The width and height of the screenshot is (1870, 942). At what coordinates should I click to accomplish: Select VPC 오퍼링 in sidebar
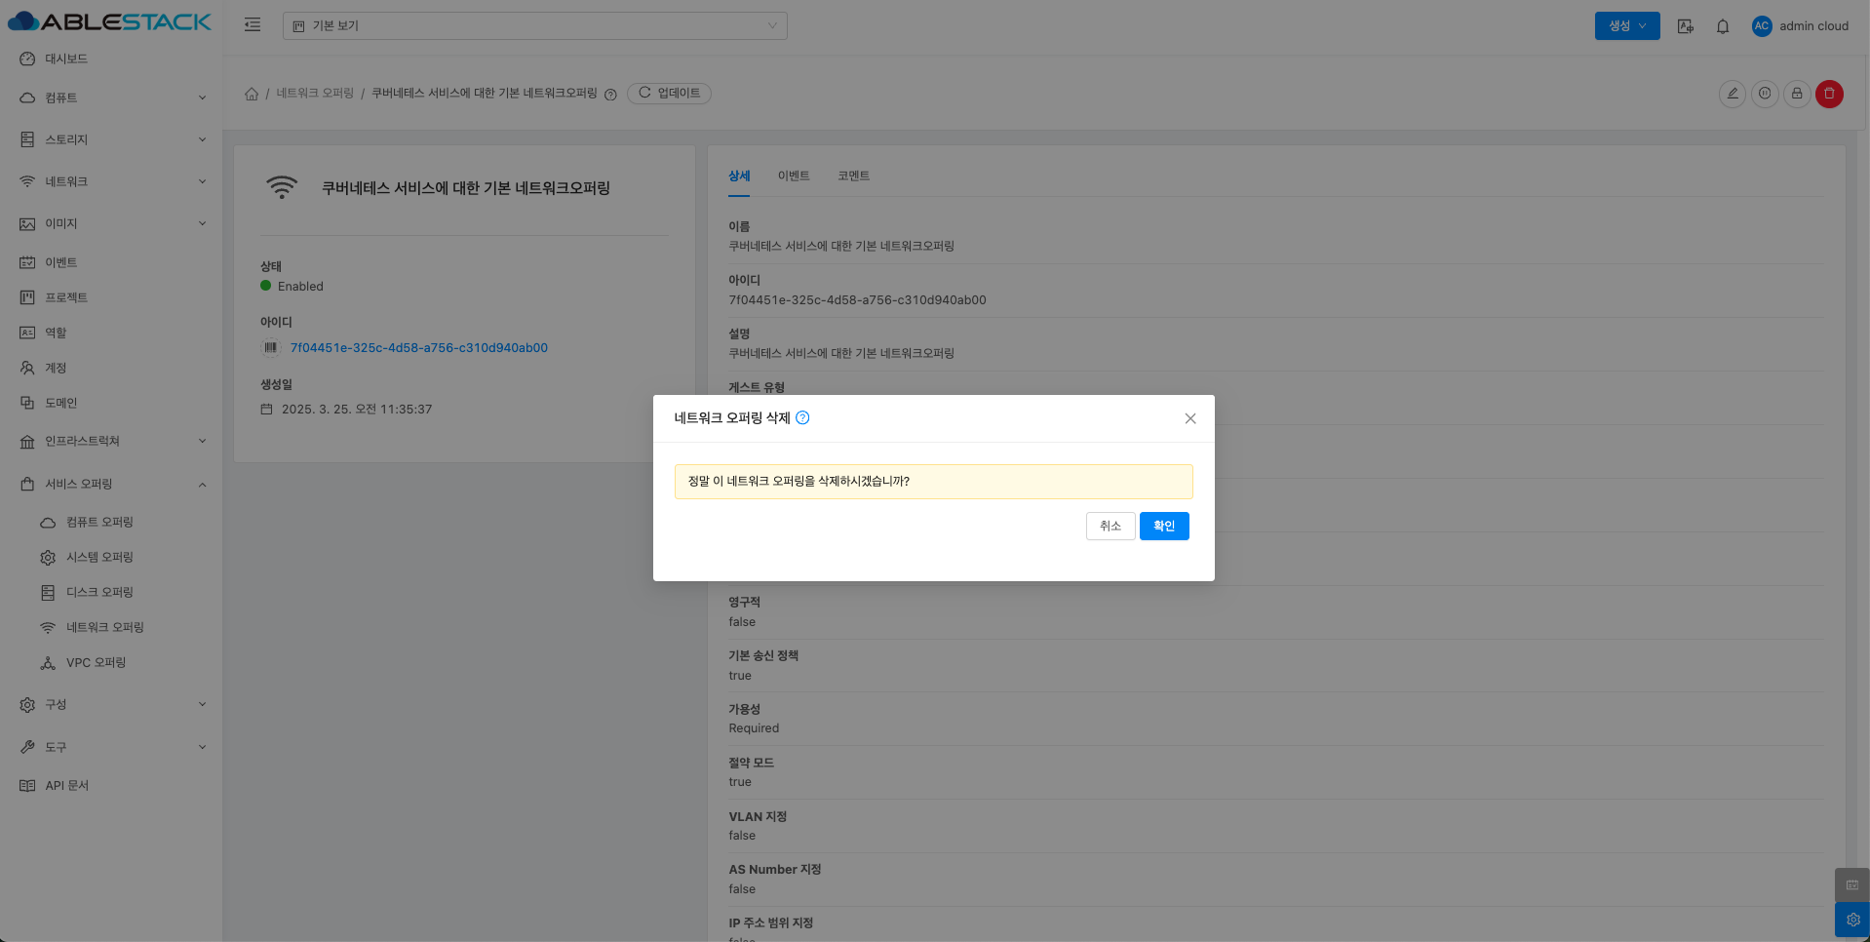tap(96, 663)
